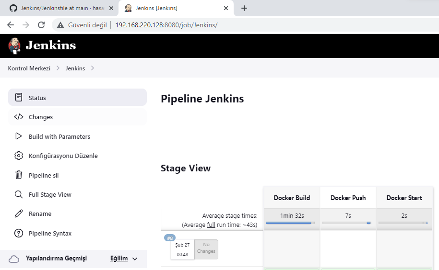Click the Pipeline Syntax question mark icon

tap(19, 233)
